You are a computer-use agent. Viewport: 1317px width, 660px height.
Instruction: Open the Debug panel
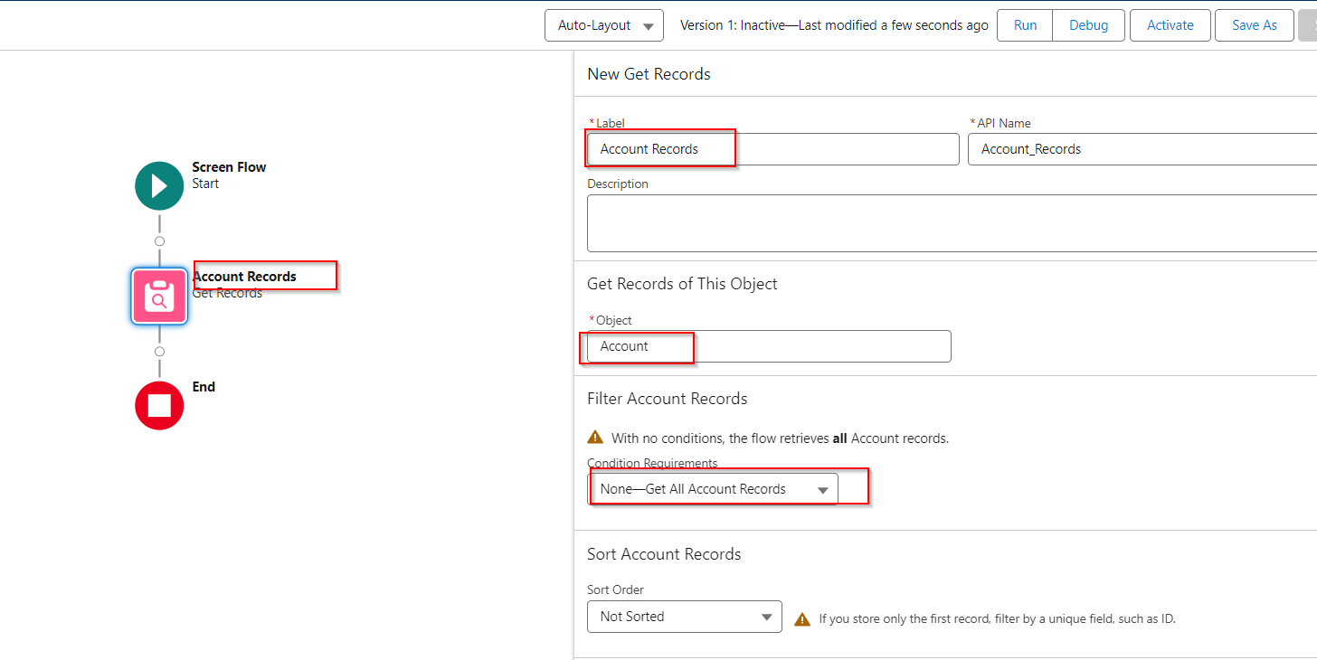click(x=1088, y=24)
